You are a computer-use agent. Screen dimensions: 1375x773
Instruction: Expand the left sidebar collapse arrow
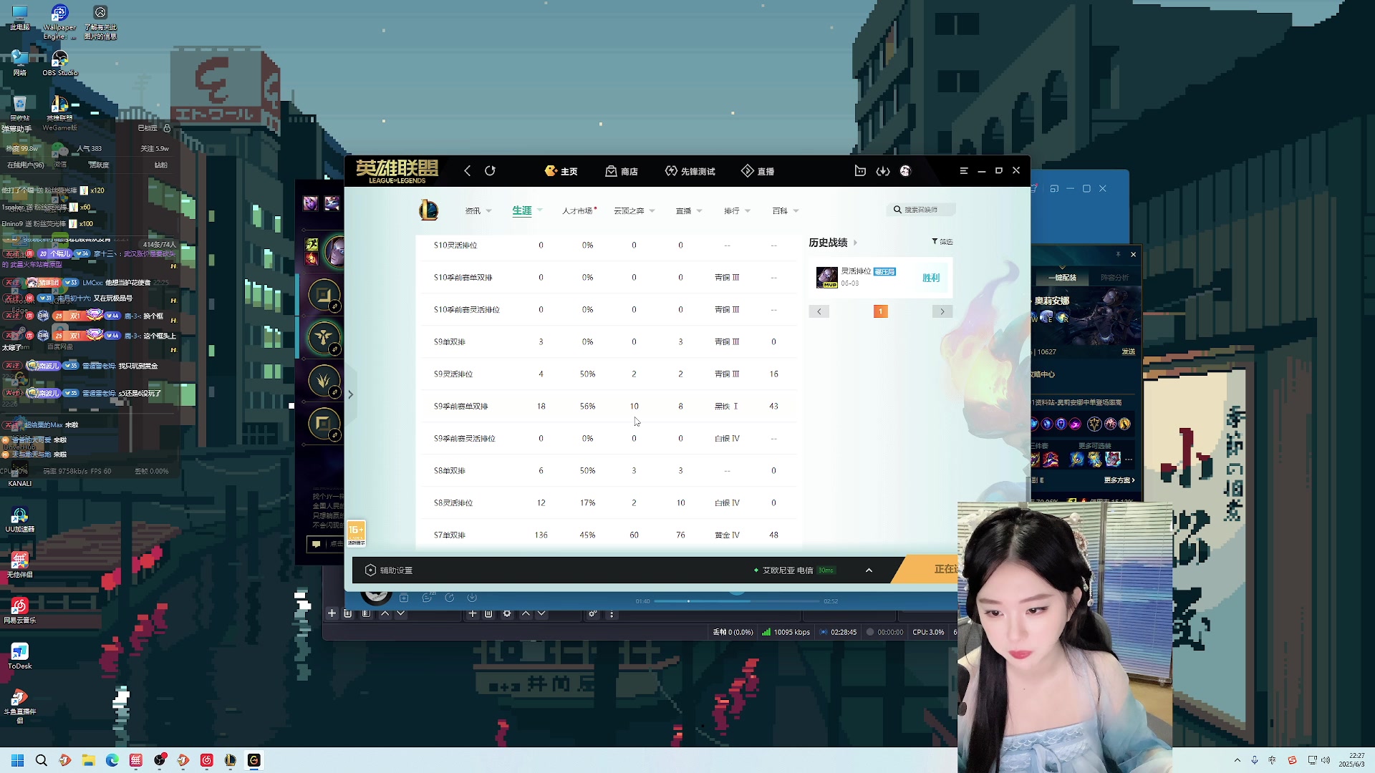pyautogui.click(x=350, y=394)
